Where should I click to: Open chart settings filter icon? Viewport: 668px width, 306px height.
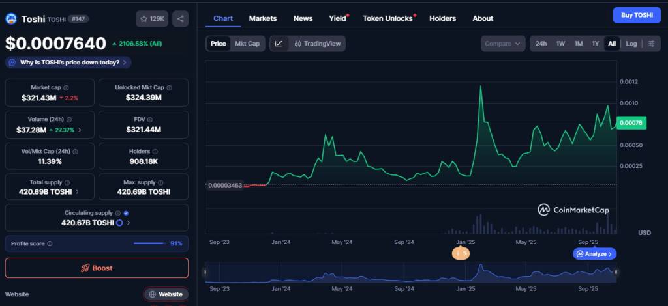click(x=651, y=44)
